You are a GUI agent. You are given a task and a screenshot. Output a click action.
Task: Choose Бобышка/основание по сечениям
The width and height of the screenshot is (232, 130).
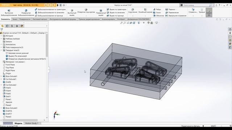pyautogui.click(x=50, y=13)
